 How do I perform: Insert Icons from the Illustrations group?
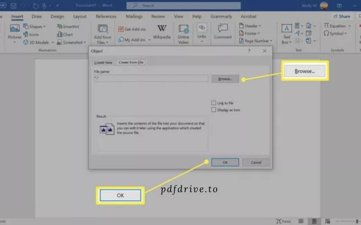[31, 35]
